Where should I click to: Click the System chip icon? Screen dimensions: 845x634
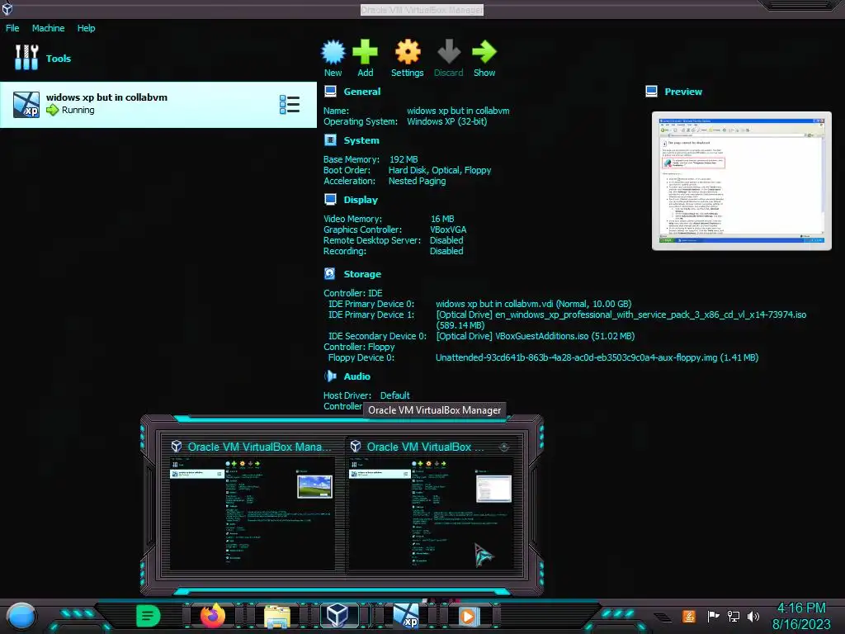click(330, 140)
